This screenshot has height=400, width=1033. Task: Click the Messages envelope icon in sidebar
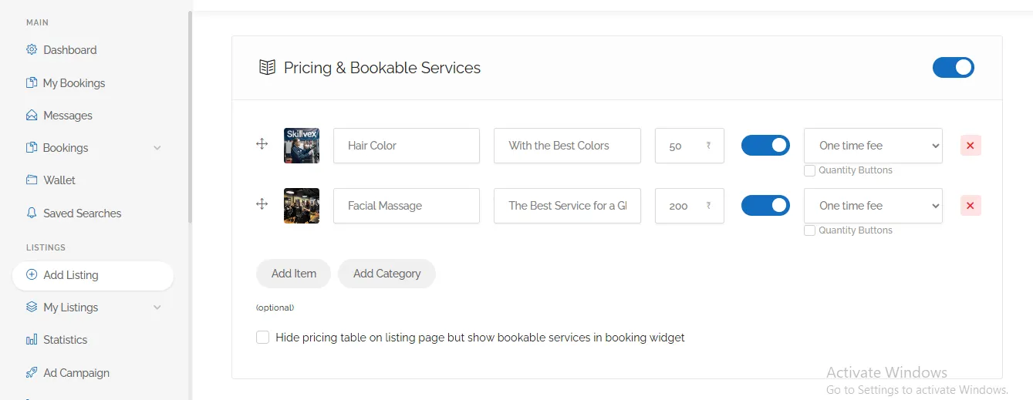[x=32, y=116]
